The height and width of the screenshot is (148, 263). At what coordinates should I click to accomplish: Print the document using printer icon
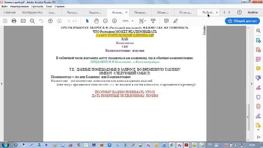(x=14, y=21)
